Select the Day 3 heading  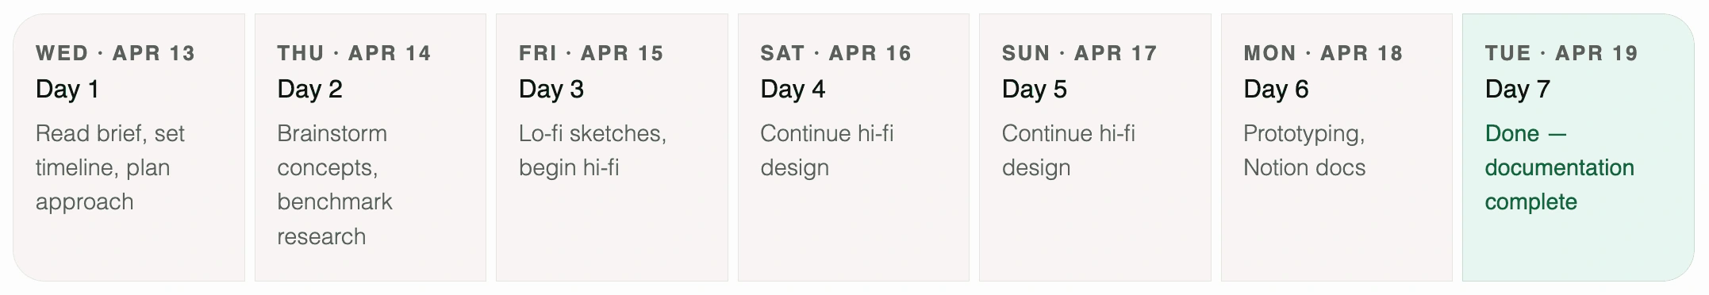[x=551, y=89]
